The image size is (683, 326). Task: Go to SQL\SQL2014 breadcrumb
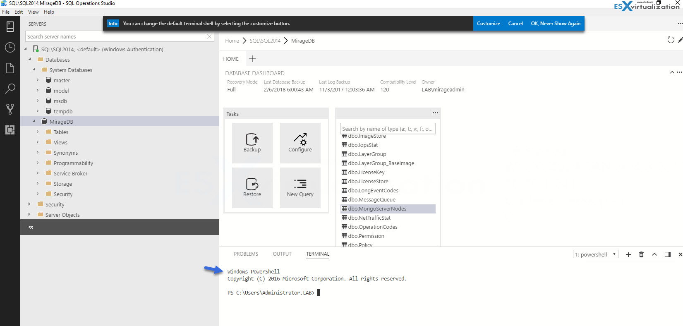(x=265, y=41)
